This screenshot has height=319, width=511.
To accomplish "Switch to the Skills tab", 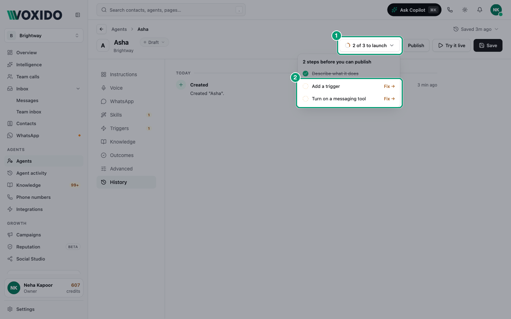I will [126, 115].
